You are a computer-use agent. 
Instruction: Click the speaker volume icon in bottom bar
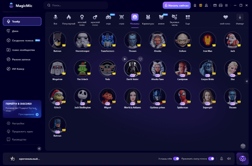[229, 159]
